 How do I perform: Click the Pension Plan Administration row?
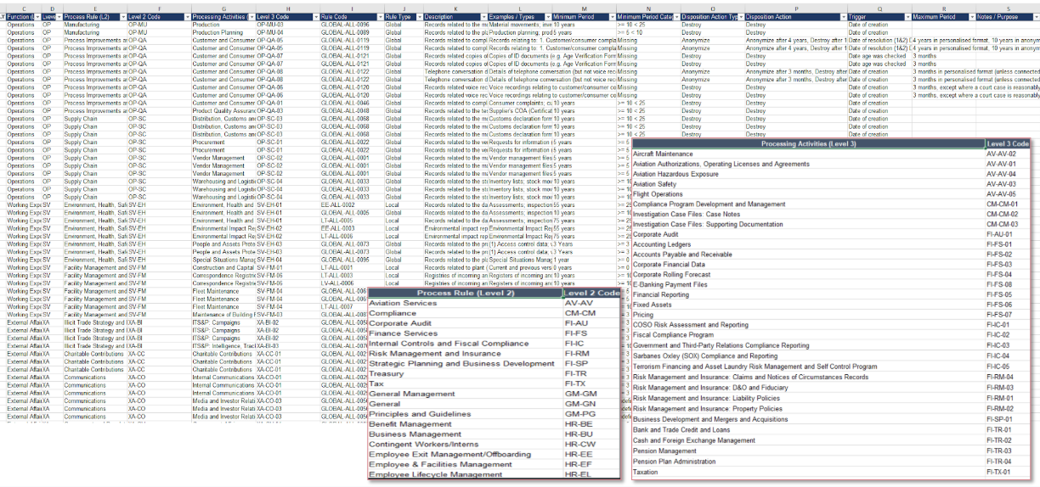pyautogui.click(x=808, y=462)
